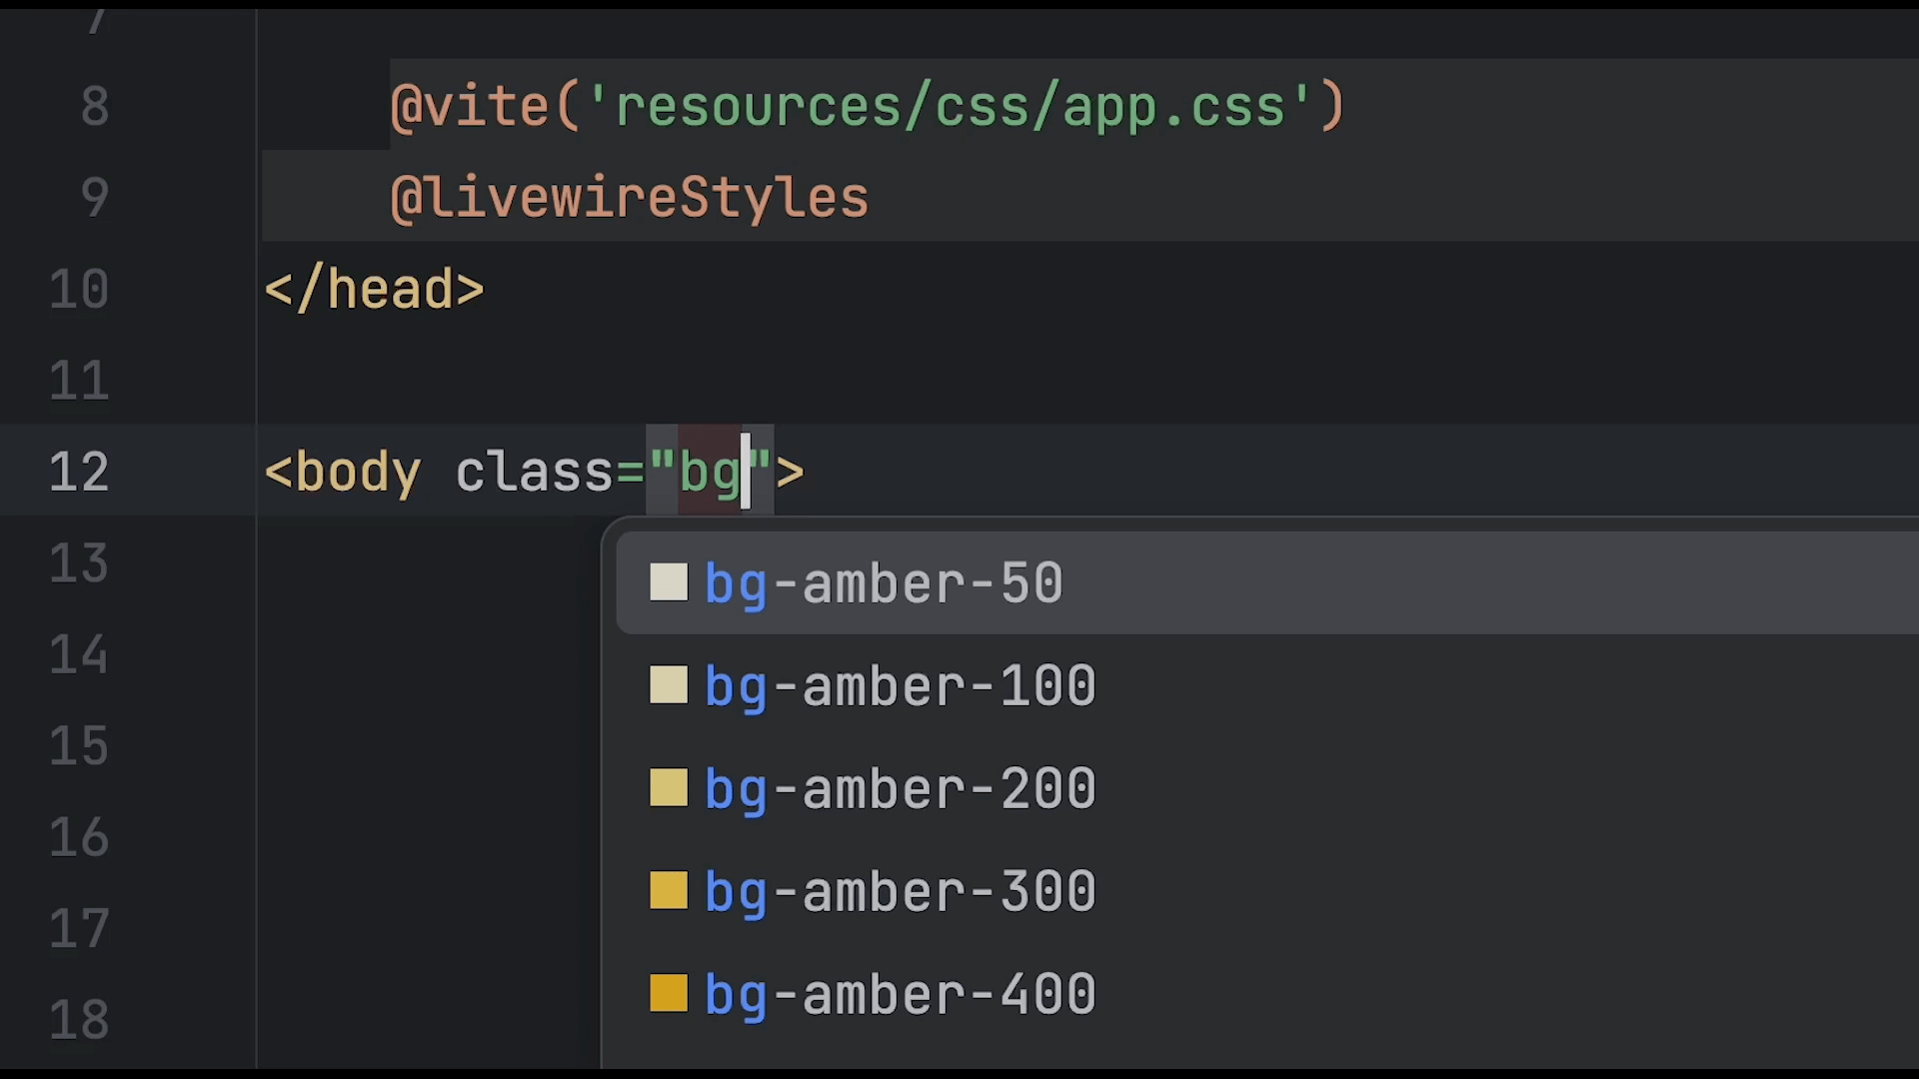Click the body tag name
Image resolution: width=1919 pixels, height=1079 pixels.
[358, 472]
